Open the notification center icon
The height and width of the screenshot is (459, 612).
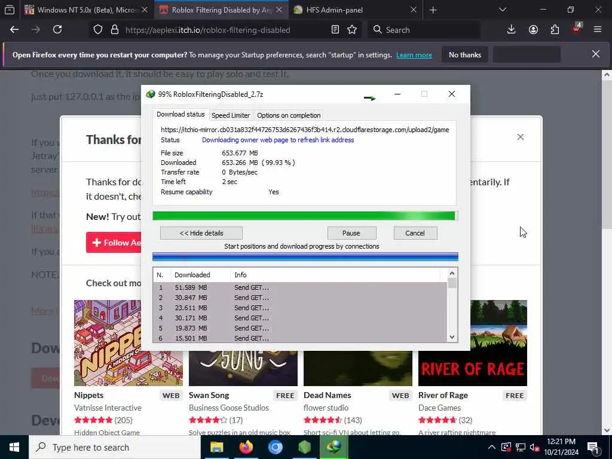pyautogui.click(x=593, y=448)
